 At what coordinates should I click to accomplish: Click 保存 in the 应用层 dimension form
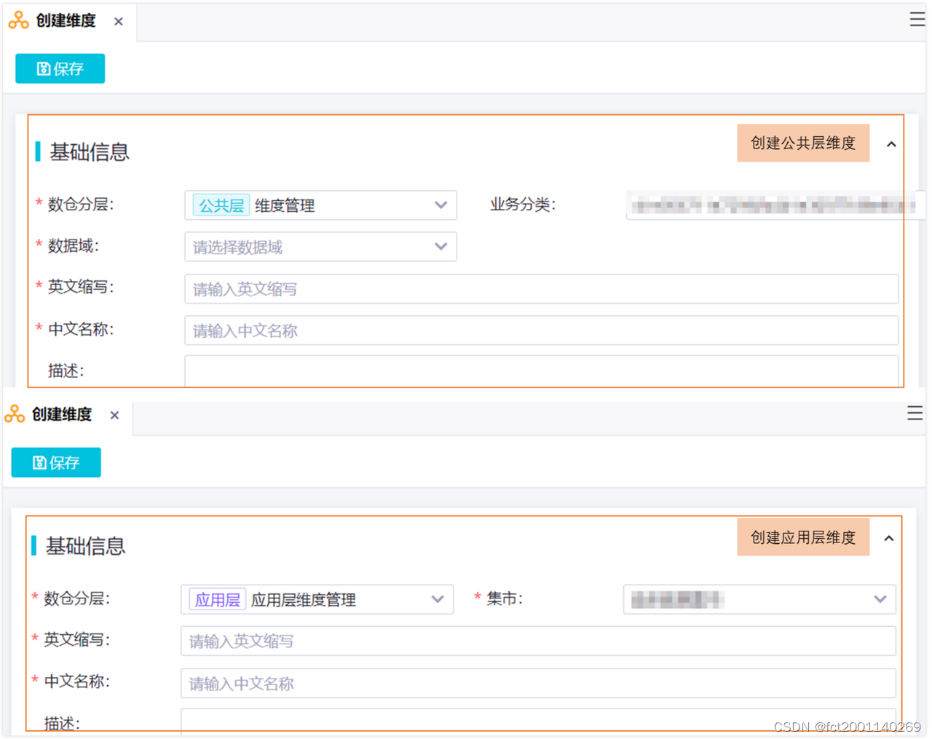click(56, 462)
